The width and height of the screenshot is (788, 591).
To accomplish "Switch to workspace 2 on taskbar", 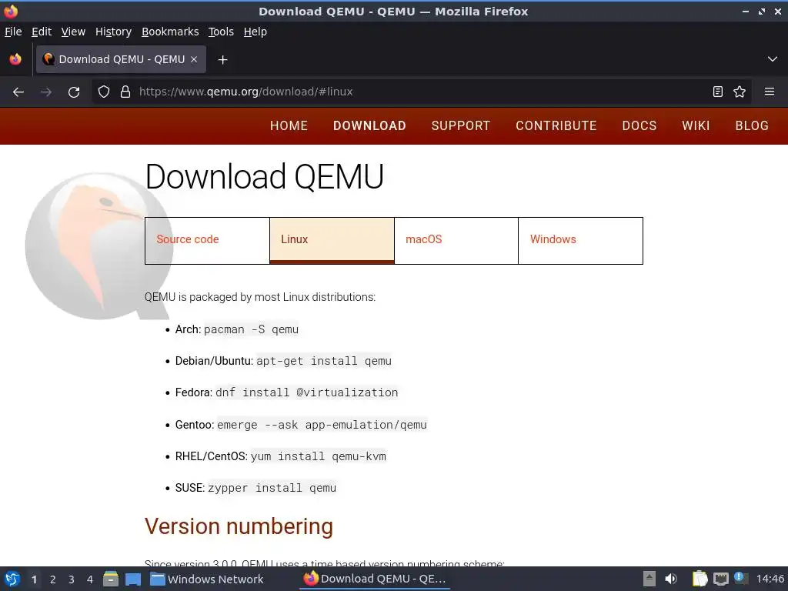I will click(53, 579).
